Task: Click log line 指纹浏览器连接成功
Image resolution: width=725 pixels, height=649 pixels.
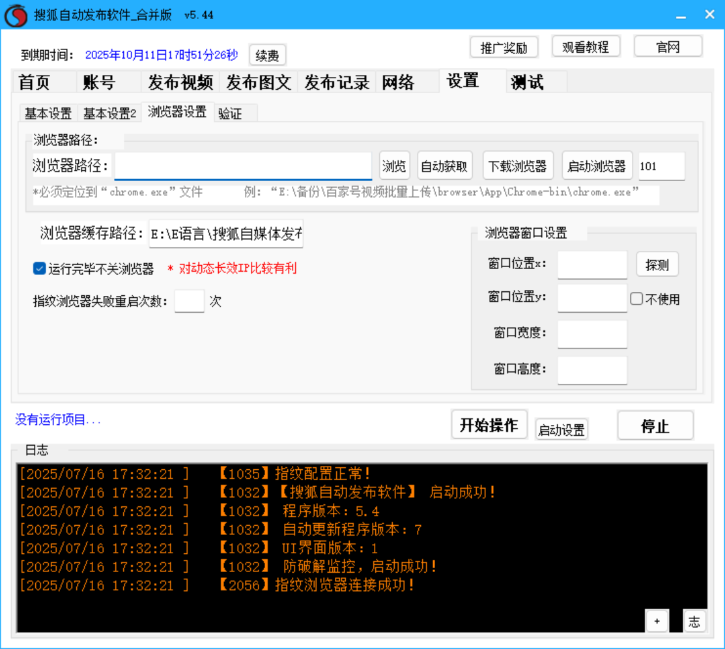Action: [x=218, y=585]
